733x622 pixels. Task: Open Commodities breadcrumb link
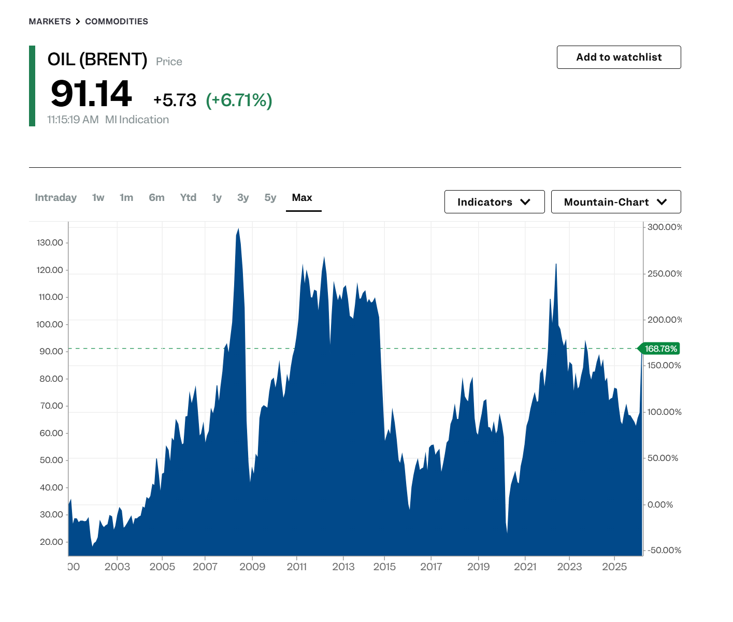117,21
